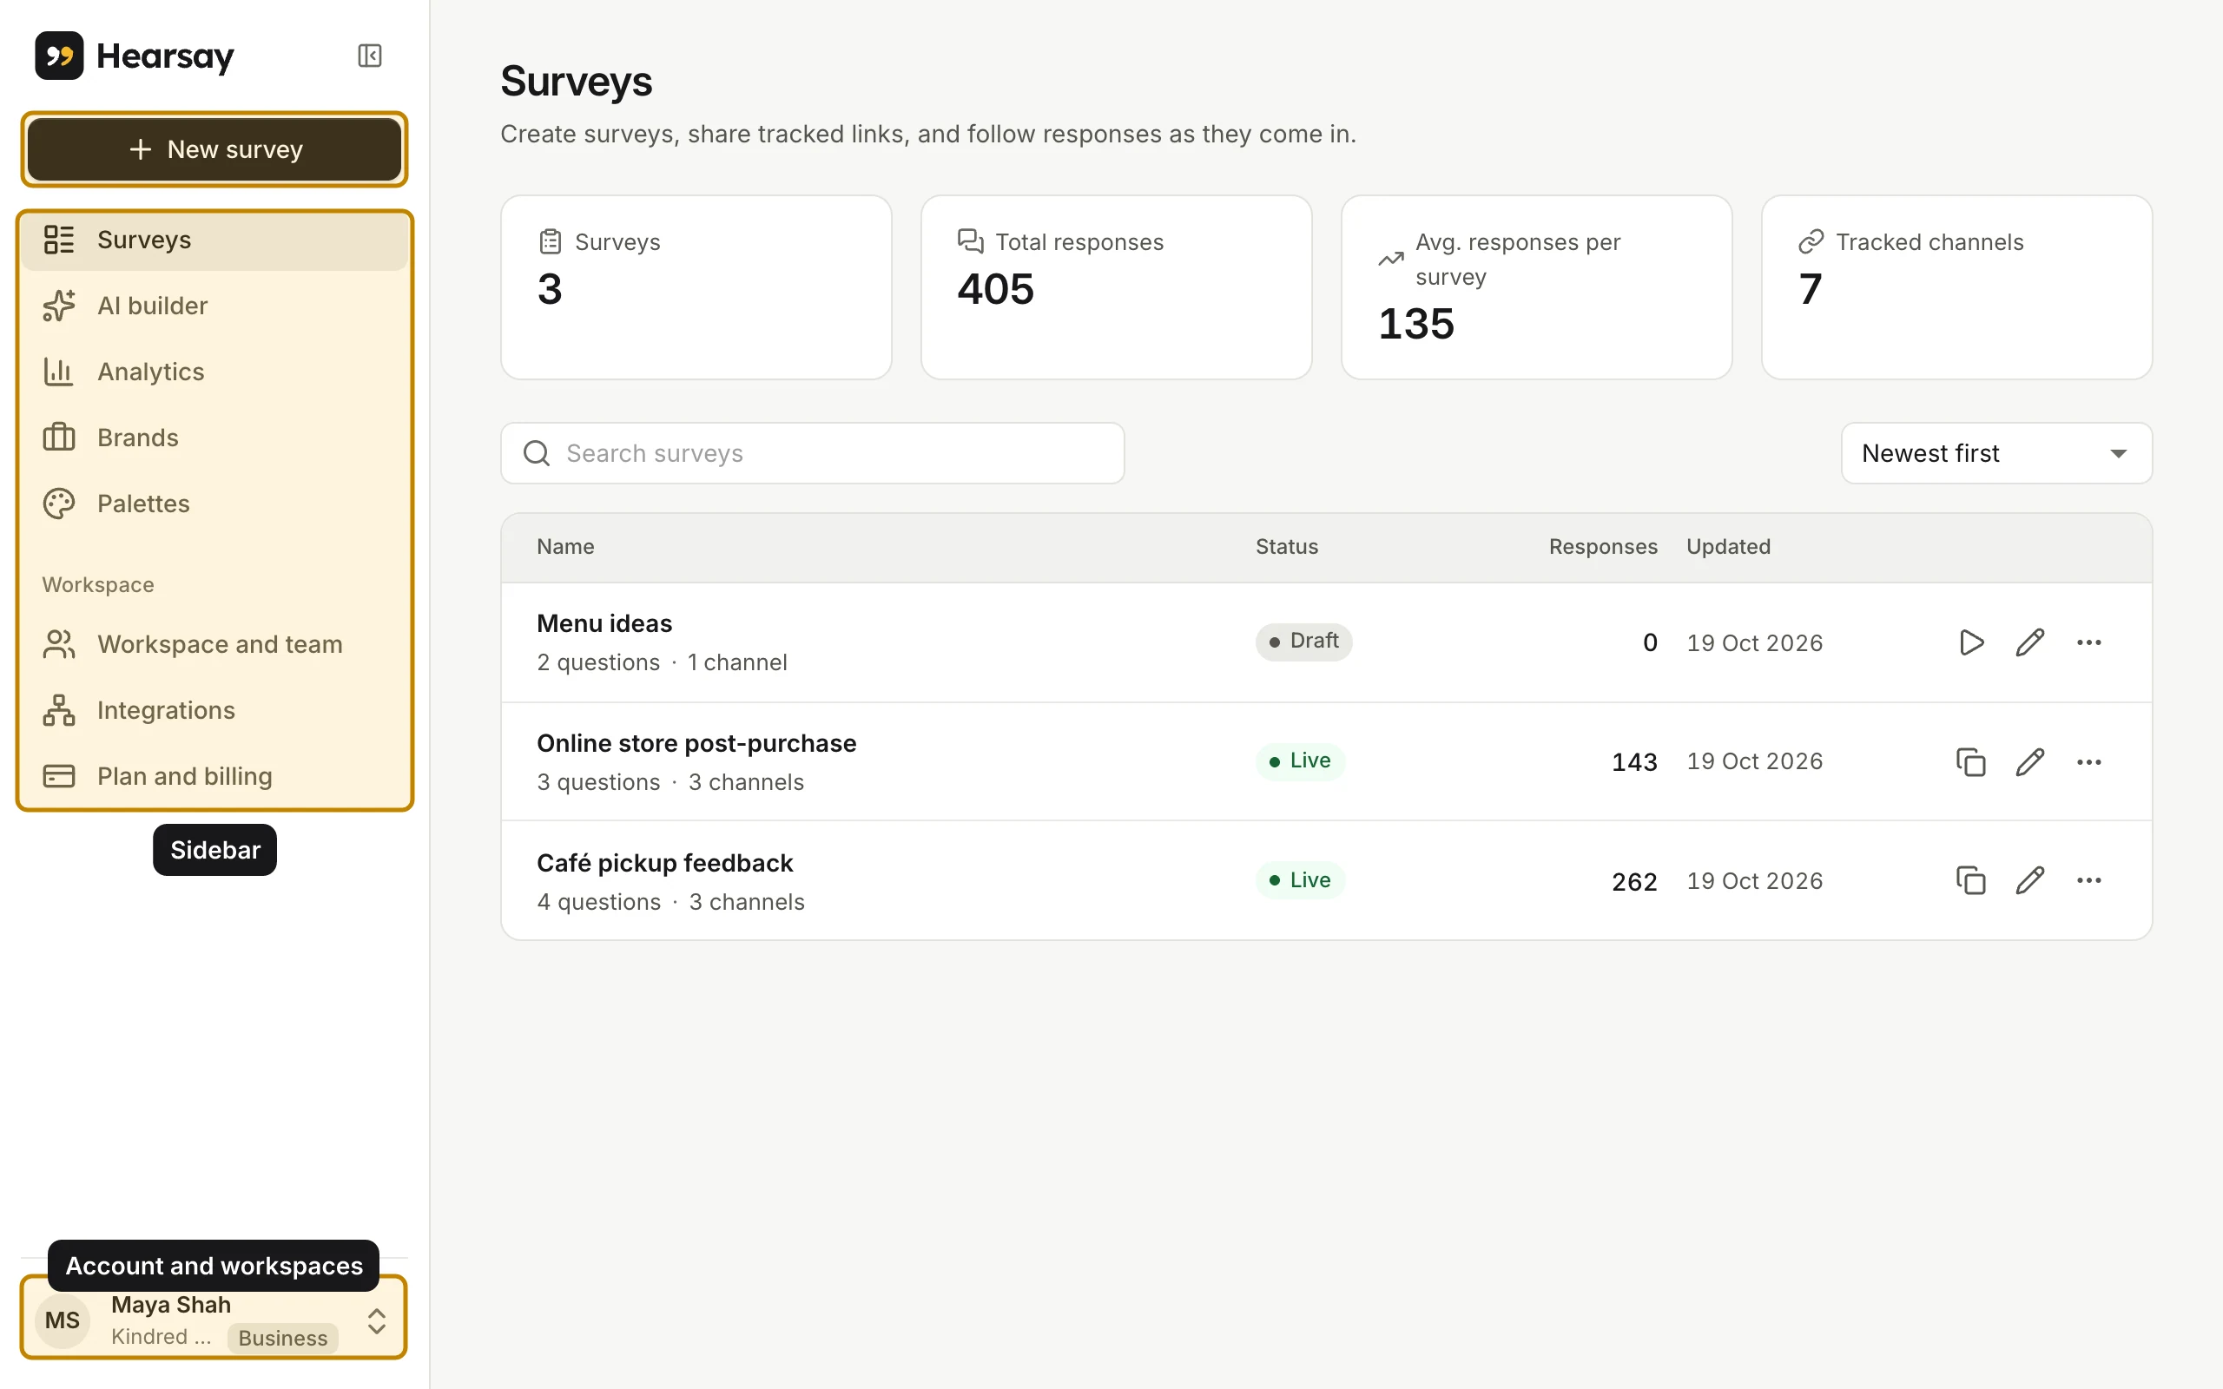
Task: Edit the Menu ideas survey with the pencil icon
Action: click(x=2030, y=642)
